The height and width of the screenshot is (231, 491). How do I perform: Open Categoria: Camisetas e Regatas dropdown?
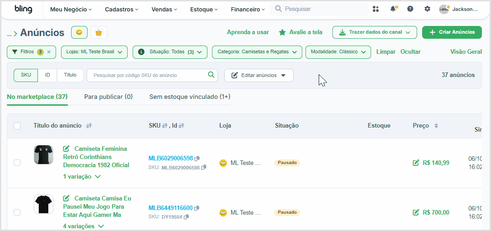pos(257,52)
